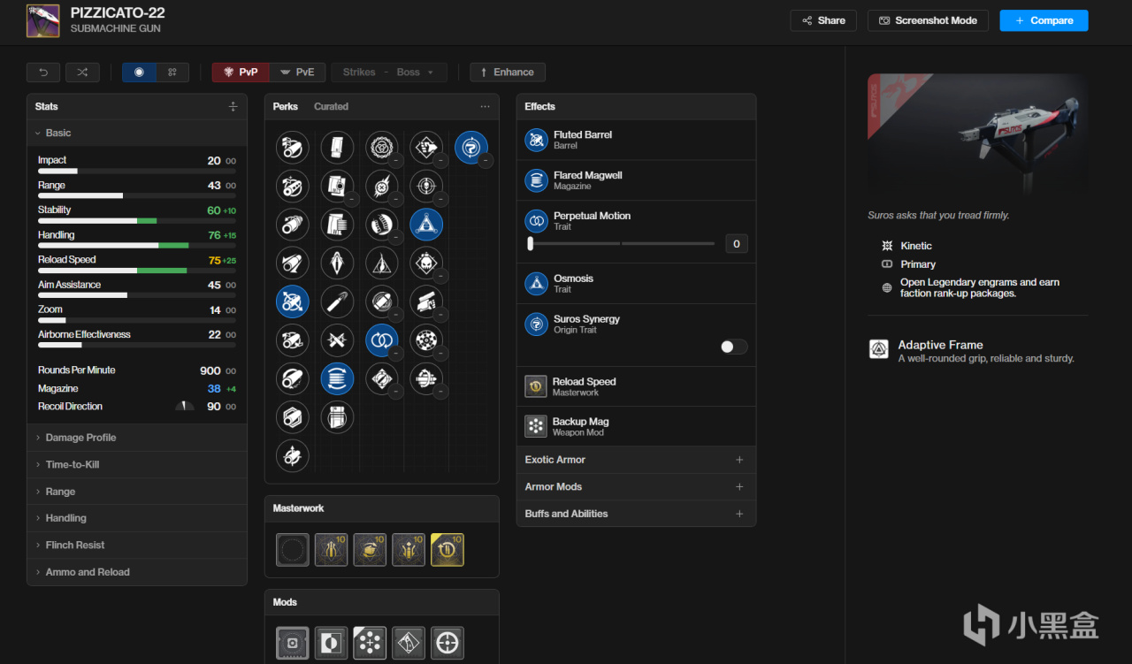
Task: Click the Kinetic damage type label
Action: (916, 246)
